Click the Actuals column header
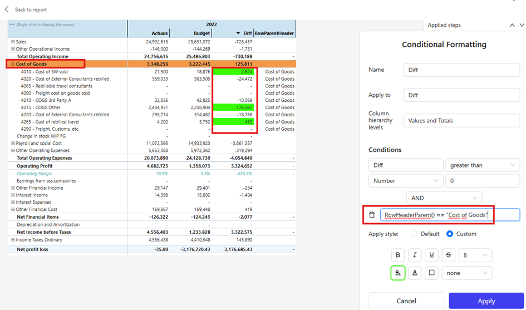Viewport: 526px width, 310px height. tap(160, 33)
